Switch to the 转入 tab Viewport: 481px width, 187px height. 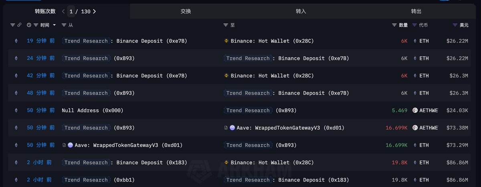[x=301, y=12]
